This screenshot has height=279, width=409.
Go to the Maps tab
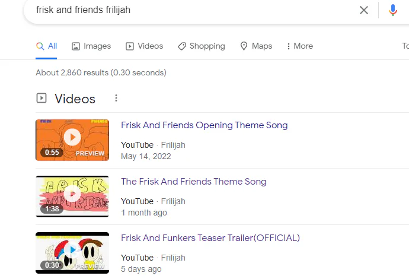(x=256, y=46)
